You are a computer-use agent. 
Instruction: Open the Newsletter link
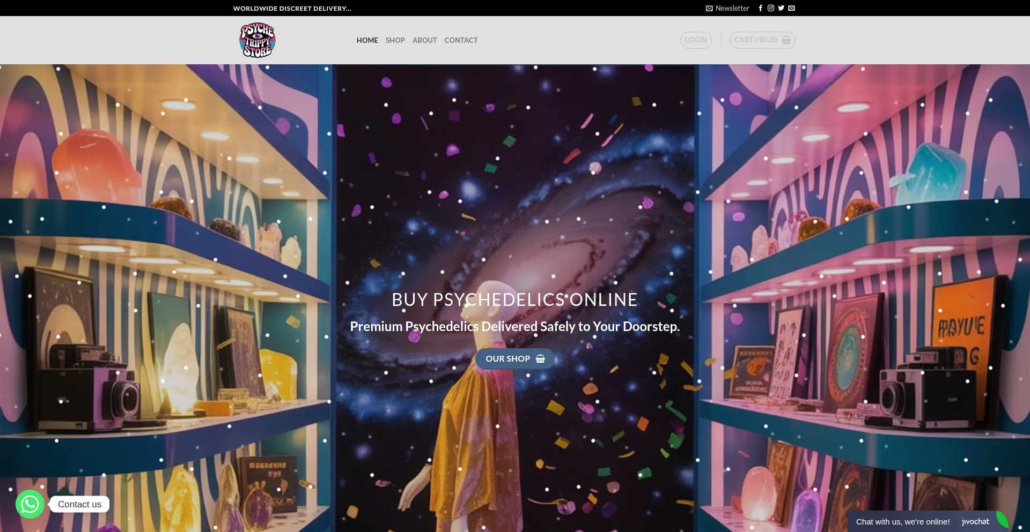click(727, 8)
